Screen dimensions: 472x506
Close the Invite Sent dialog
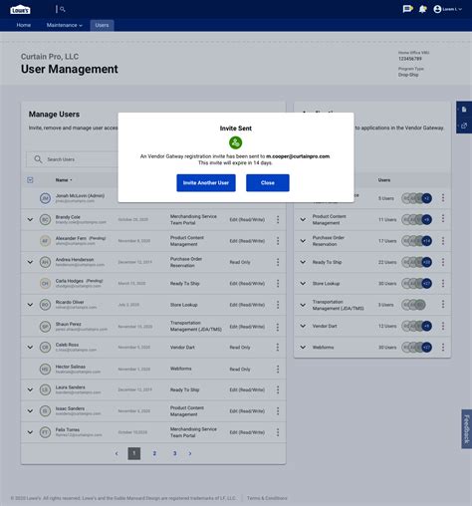[268, 183]
